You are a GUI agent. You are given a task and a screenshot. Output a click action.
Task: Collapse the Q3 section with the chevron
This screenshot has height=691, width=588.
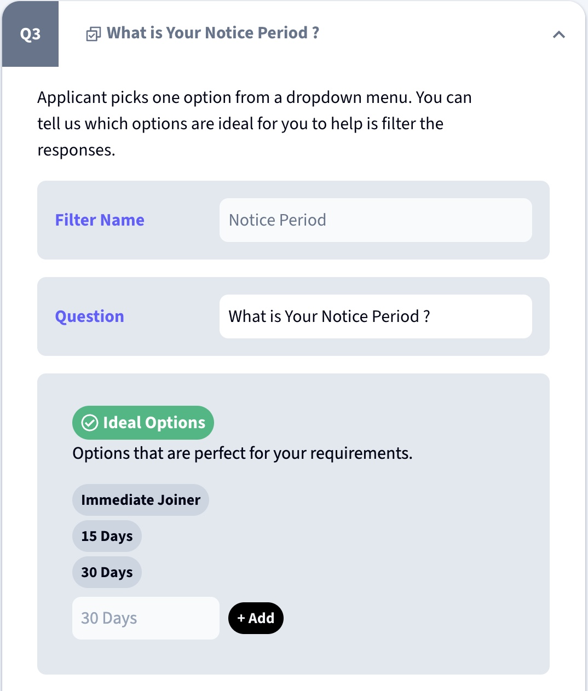click(x=558, y=34)
